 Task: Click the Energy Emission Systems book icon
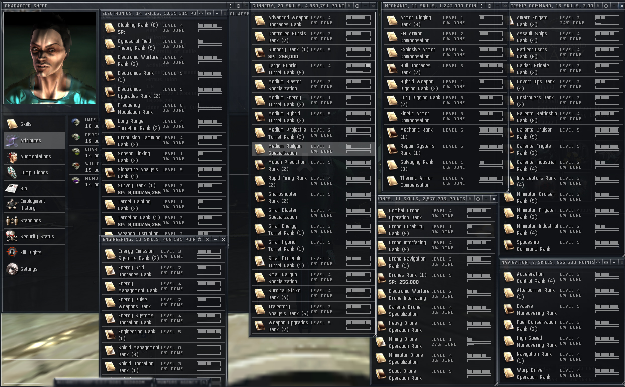(110, 254)
